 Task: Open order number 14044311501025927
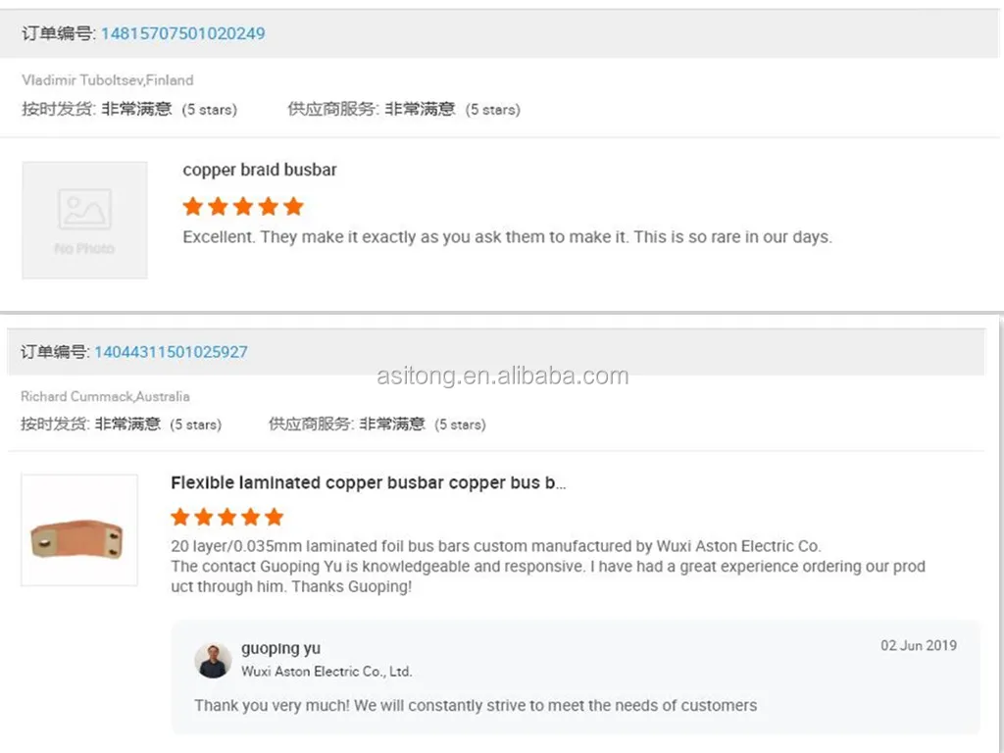click(171, 351)
